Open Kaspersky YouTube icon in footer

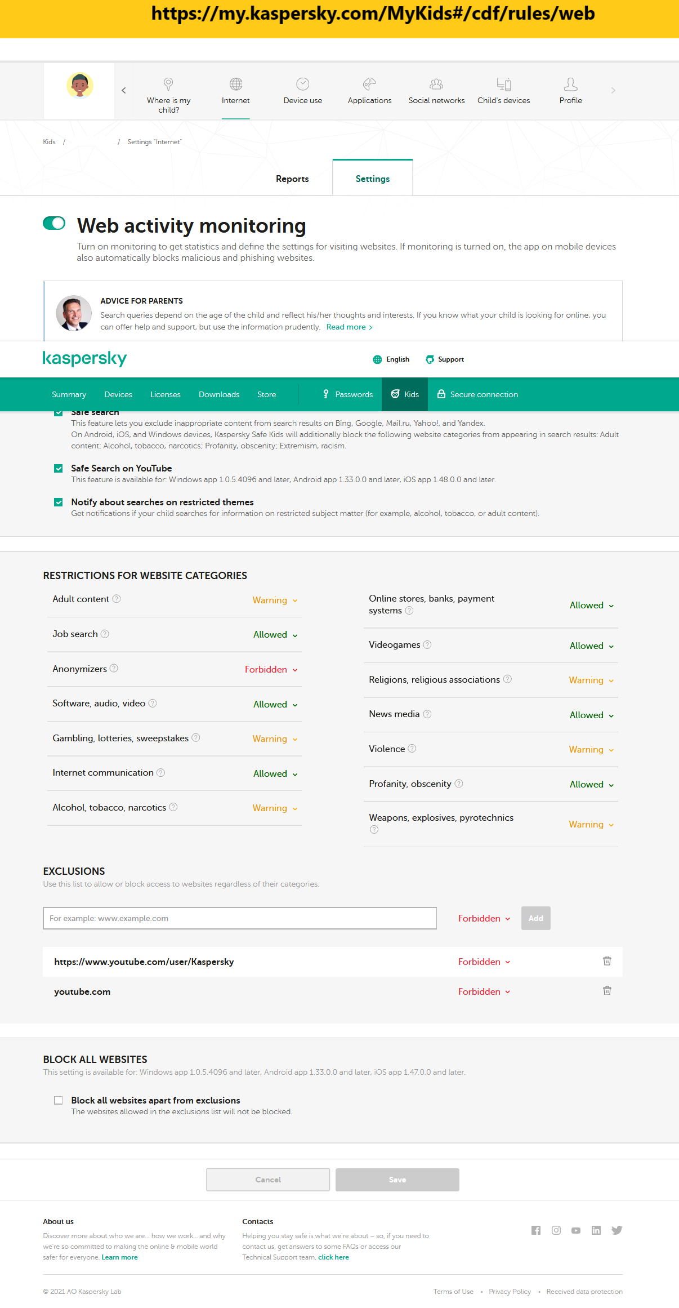(576, 1230)
